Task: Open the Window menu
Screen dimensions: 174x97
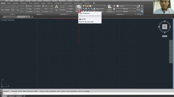Action: point(77,1)
